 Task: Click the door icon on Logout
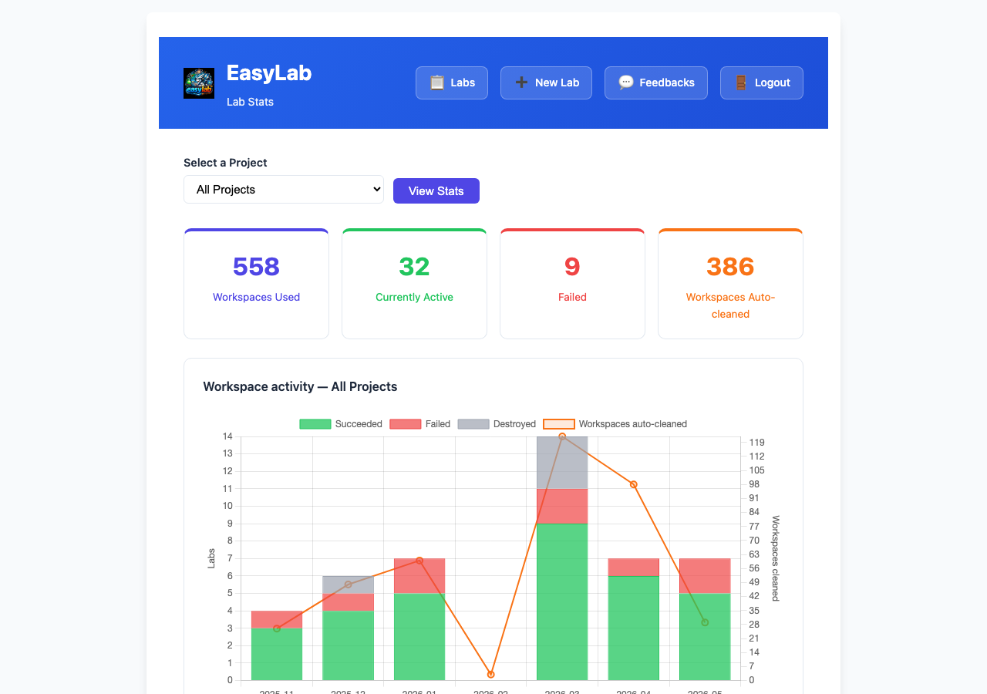741,83
